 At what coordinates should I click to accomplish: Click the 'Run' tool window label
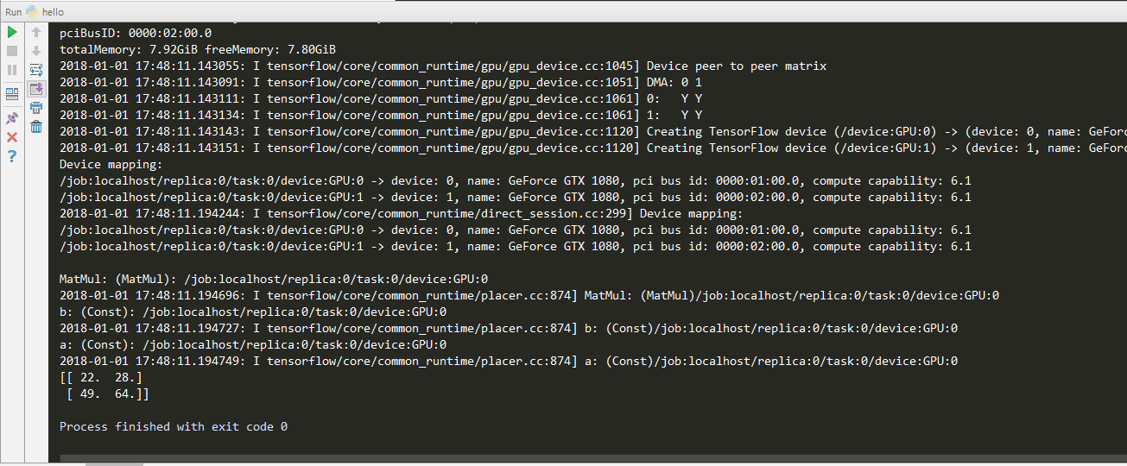(x=14, y=12)
